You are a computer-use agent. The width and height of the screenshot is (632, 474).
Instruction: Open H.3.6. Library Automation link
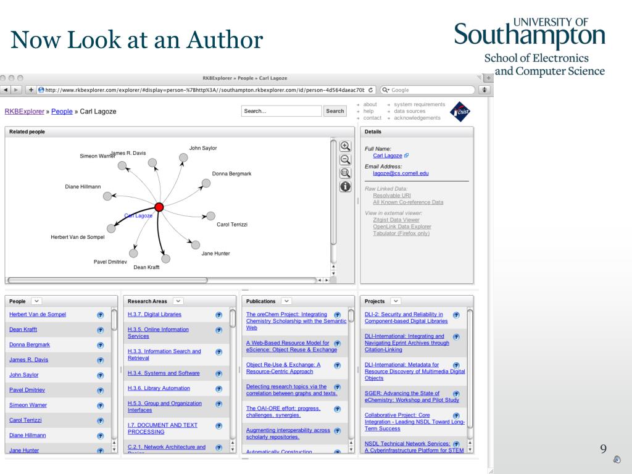tap(159, 388)
